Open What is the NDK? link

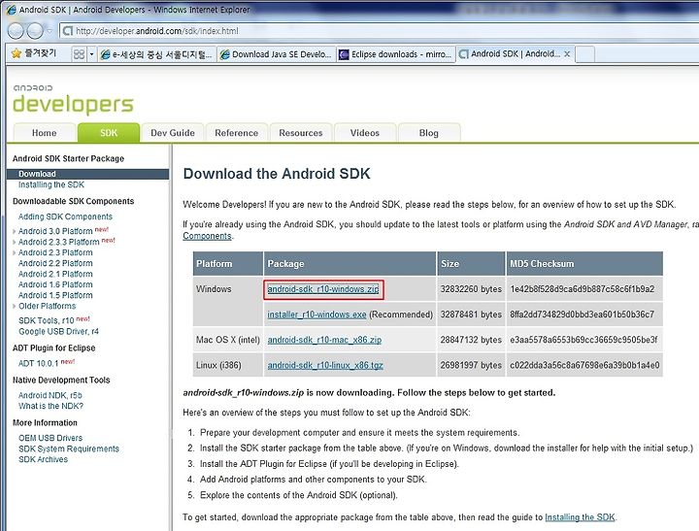click(50, 406)
